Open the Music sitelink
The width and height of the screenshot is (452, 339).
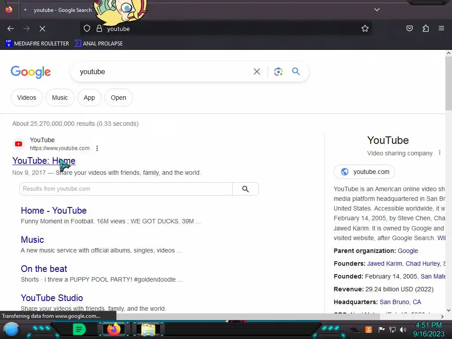coord(32,240)
